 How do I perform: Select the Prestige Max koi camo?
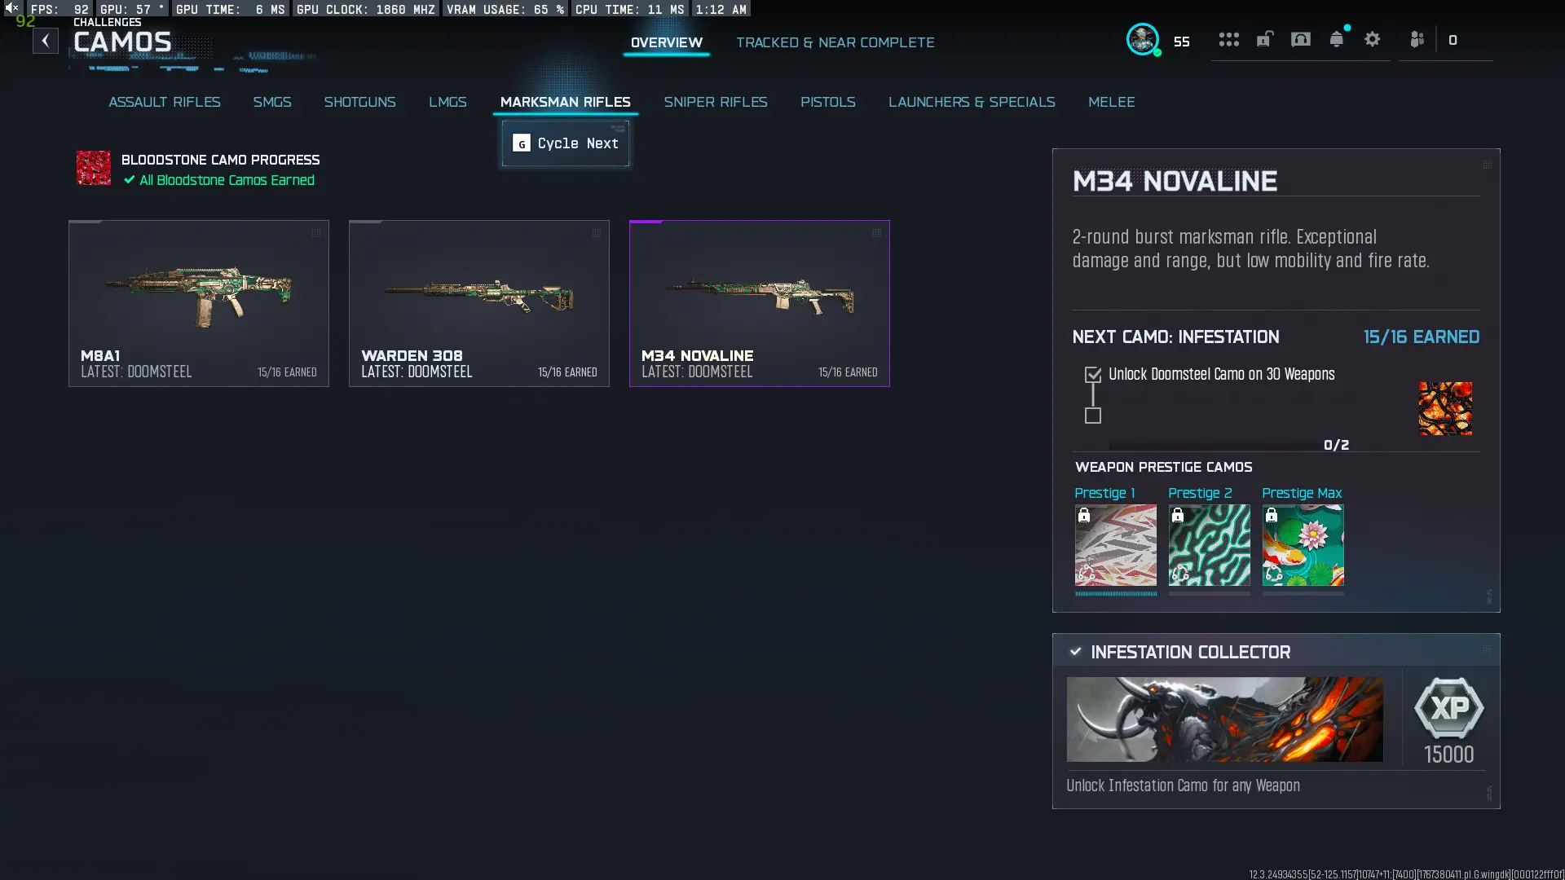click(1303, 544)
